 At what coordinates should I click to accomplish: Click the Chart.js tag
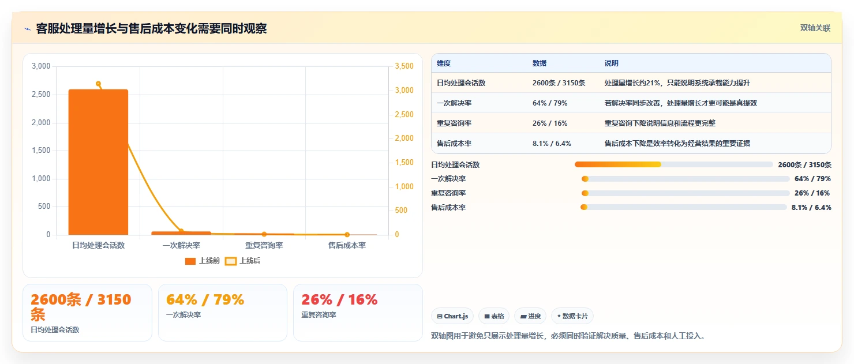pyautogui.click(x=452, y=316)
